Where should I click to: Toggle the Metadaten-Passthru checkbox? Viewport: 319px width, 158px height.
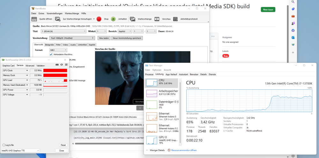point(51,54)
